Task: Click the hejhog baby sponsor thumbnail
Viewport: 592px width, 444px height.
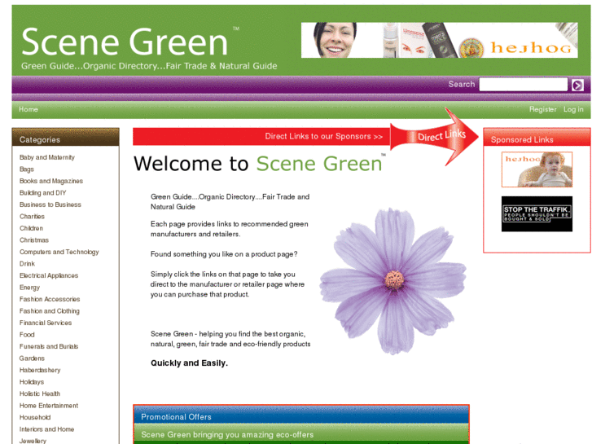Action: coord(537,169)
